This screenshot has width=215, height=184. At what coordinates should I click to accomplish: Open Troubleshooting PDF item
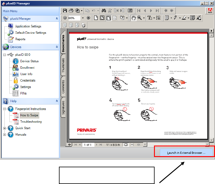coord(31,122)
